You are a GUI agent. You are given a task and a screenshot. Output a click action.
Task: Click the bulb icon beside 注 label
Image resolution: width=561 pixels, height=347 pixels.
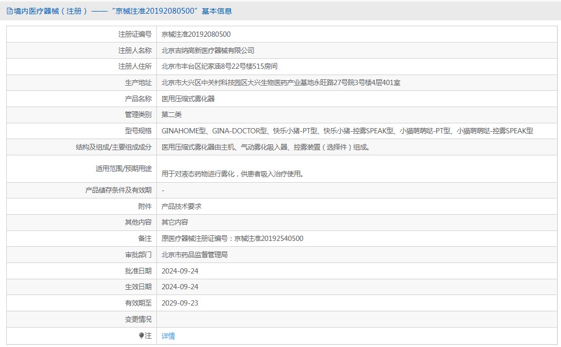[141, 335]
